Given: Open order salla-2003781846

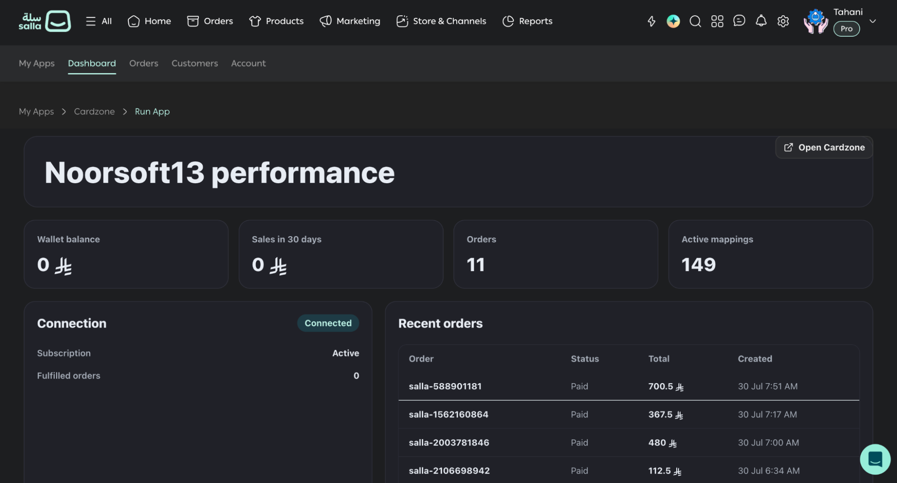Looking at the screenshot, I should pos(449,443).
